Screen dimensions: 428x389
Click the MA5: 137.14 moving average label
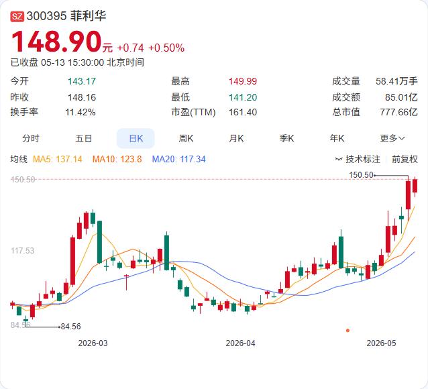57,159
